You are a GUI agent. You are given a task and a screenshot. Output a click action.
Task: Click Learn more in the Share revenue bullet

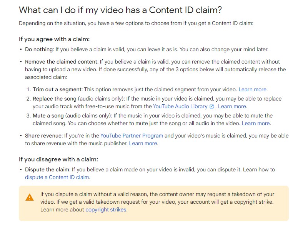click(x=143, y=143)
